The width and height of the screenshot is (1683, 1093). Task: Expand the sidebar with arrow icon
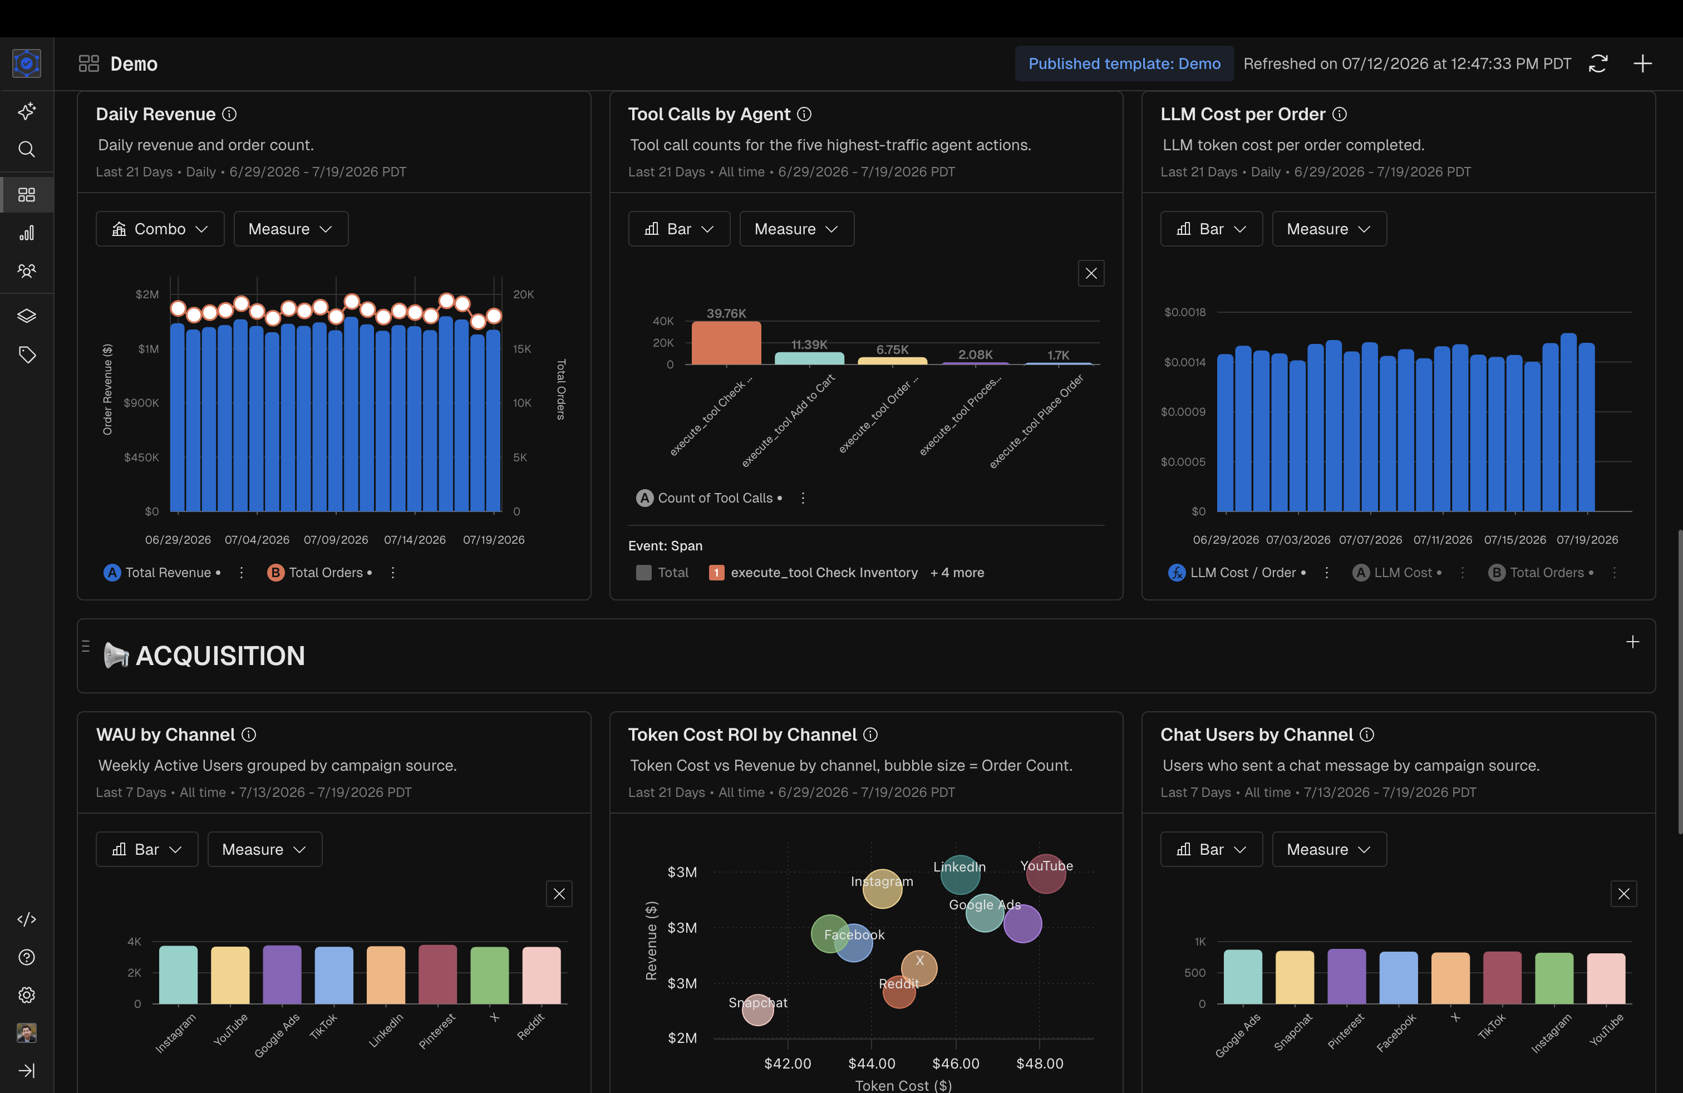(26, 1070)
